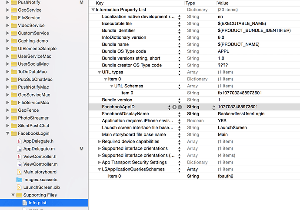
Task: Click the GeoService folder icon
Action: coord(14,10)
